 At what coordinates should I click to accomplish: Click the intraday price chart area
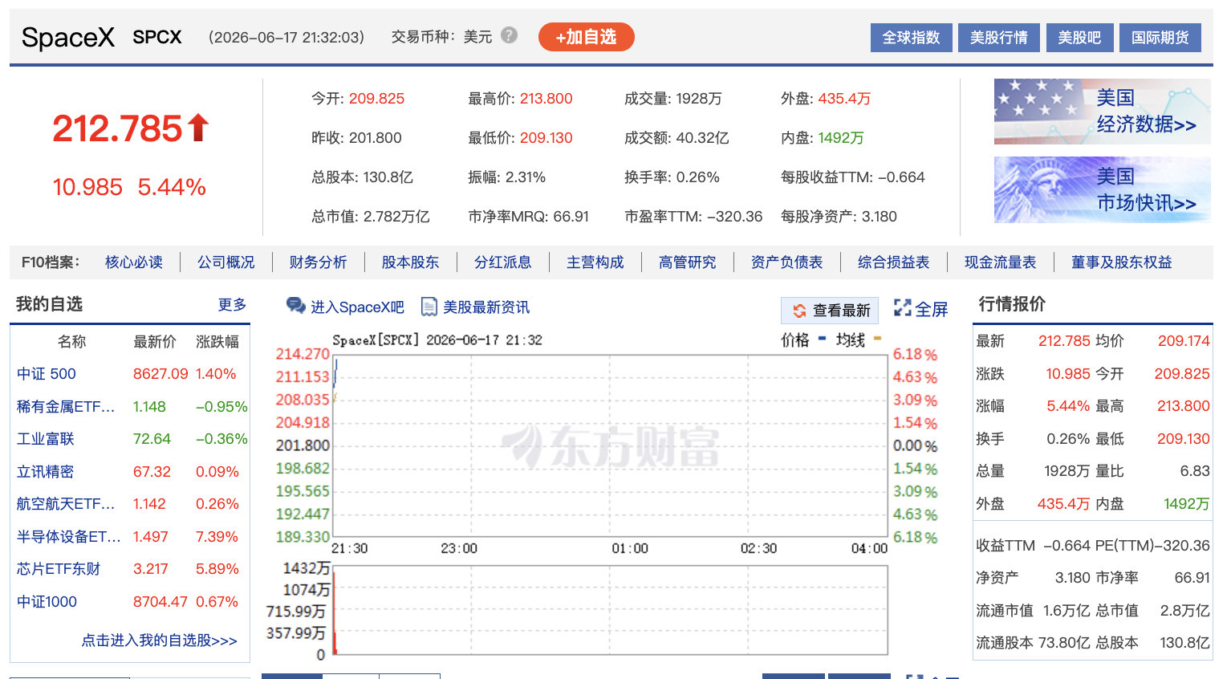pyautogui.click(x=610, y=445)
